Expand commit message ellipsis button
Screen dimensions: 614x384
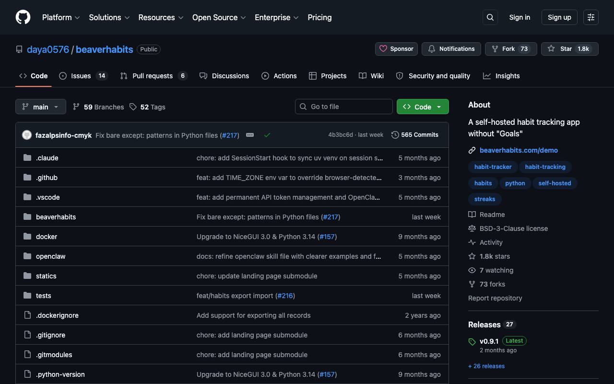coord(250,135)
